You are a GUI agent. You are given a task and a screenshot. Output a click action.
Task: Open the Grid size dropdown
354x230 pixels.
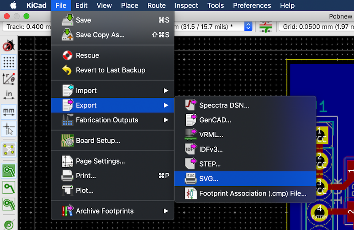pyautogui.click(x=316, y=27)
